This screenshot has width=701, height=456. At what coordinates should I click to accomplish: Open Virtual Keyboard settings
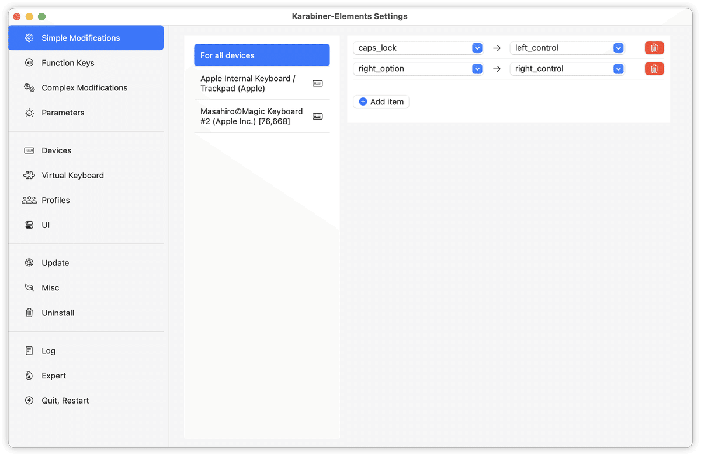pos(86,176)
